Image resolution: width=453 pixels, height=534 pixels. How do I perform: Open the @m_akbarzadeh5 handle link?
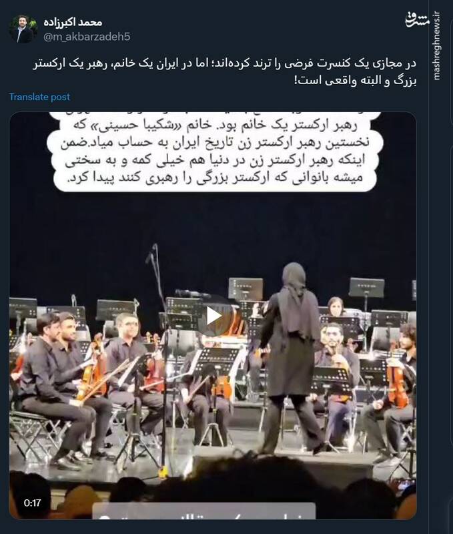pos(87,37)
